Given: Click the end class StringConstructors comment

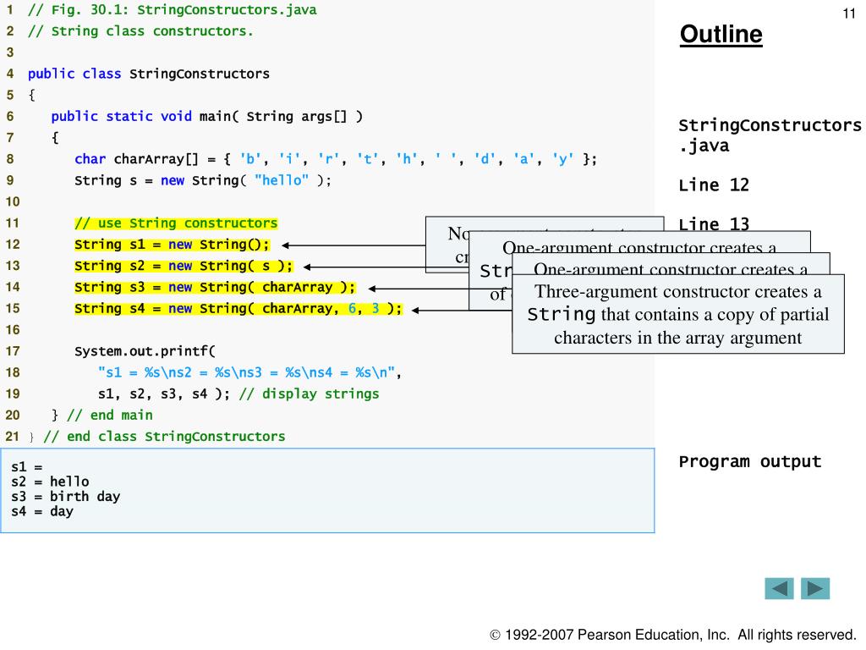Looking at the screenshot, I should [164, 437].
